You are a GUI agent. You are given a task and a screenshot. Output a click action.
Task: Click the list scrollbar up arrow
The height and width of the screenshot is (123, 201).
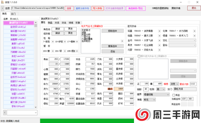coord(36,22)
